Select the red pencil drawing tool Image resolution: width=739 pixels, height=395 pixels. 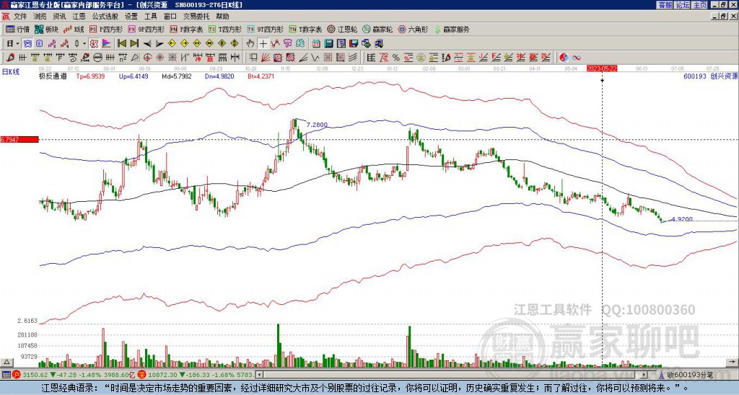pos(9,58)
